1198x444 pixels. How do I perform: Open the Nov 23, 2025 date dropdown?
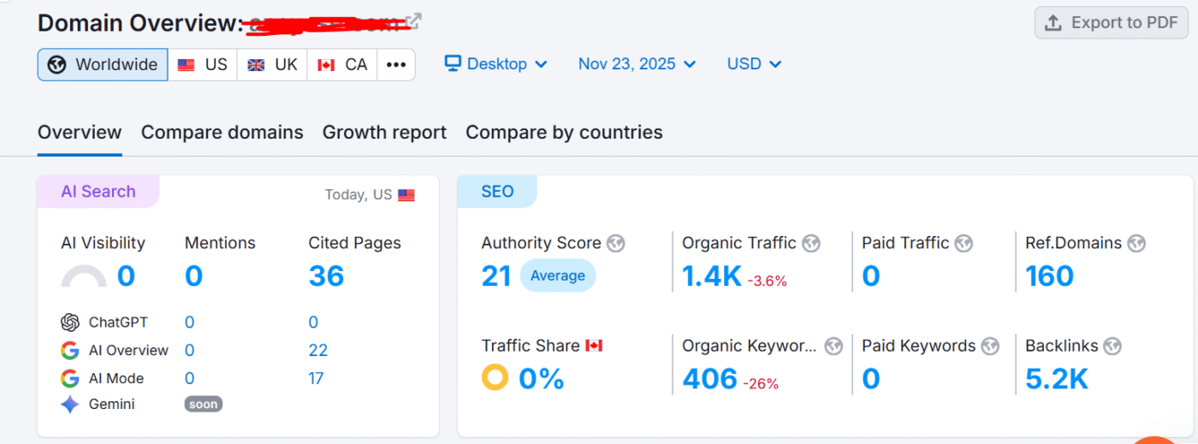637,64
